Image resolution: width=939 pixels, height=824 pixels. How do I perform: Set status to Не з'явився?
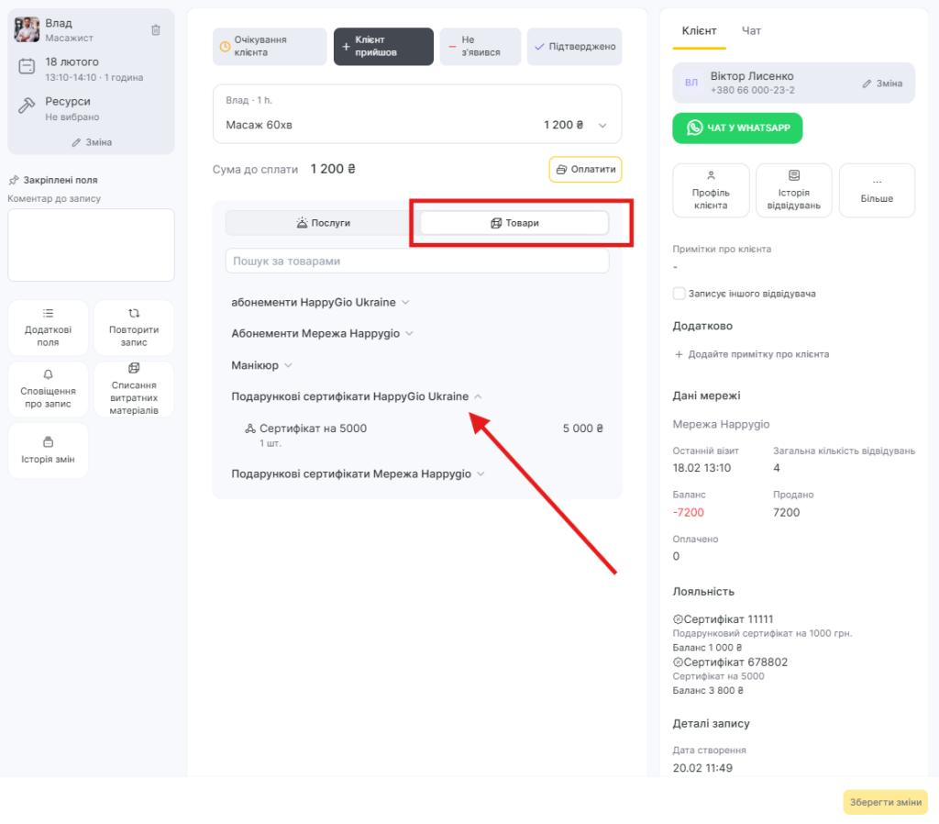pos(481,47)
